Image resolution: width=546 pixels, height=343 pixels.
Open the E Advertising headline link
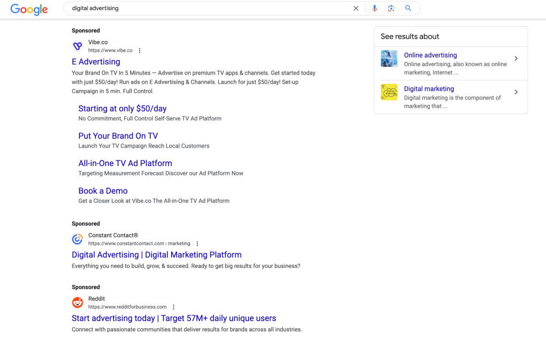[96, 62]
